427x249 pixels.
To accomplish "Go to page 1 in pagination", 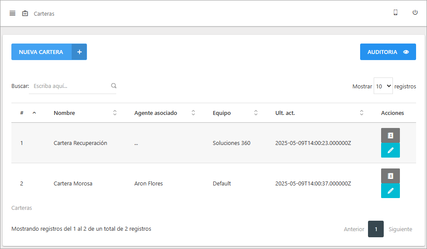I will 375,229.
